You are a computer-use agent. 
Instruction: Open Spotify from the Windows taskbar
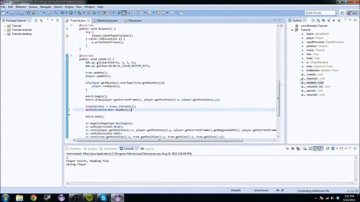(x=89, y=198)
